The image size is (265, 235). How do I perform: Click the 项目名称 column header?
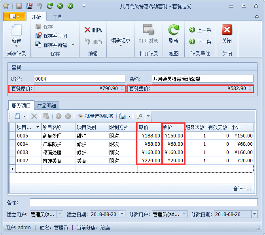tap(58, 127)
